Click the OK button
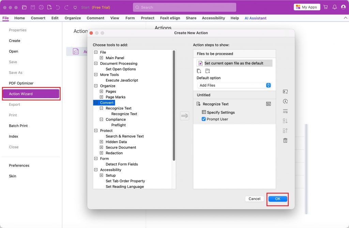349x228 pixels. [278, 199]
